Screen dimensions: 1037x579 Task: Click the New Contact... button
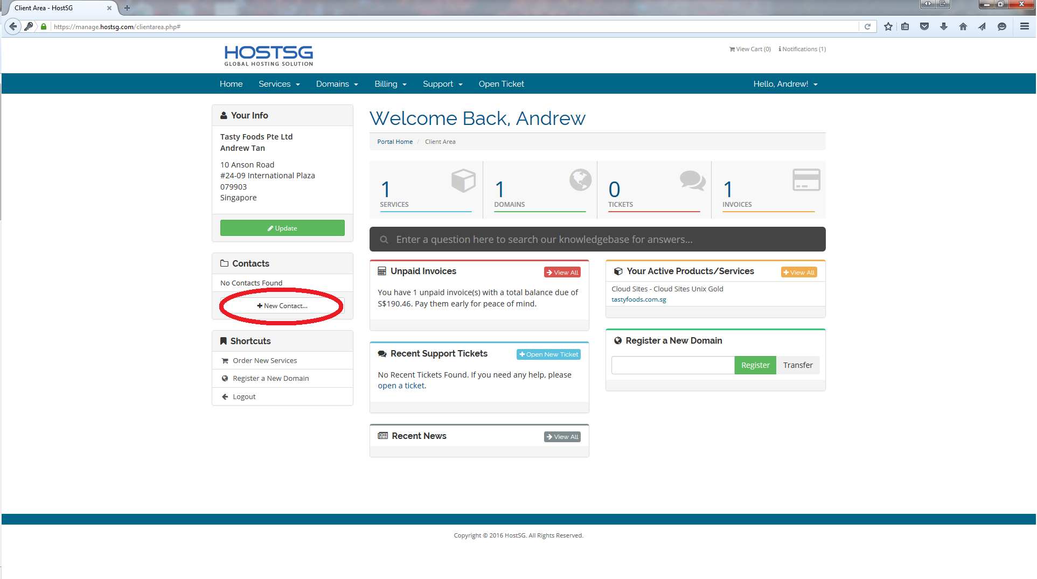click(282, 306)
